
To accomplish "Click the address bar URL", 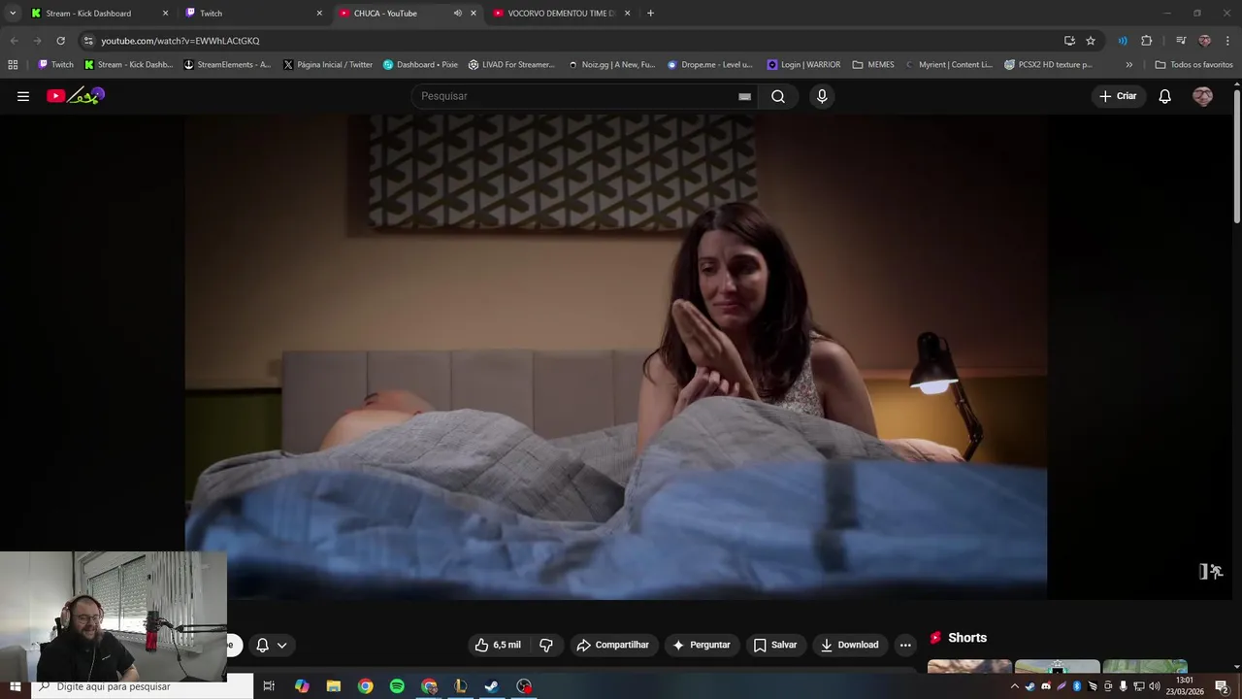I will click(180, 41).
